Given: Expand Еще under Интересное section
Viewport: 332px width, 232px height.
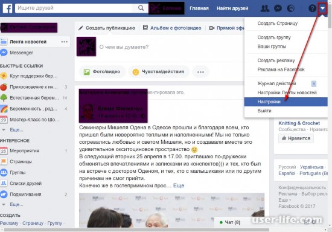Looking at the screenshot, I should click(16, 204).
